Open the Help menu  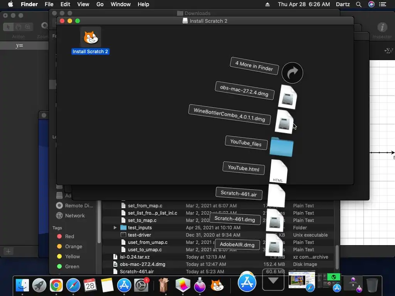point(143,4)
